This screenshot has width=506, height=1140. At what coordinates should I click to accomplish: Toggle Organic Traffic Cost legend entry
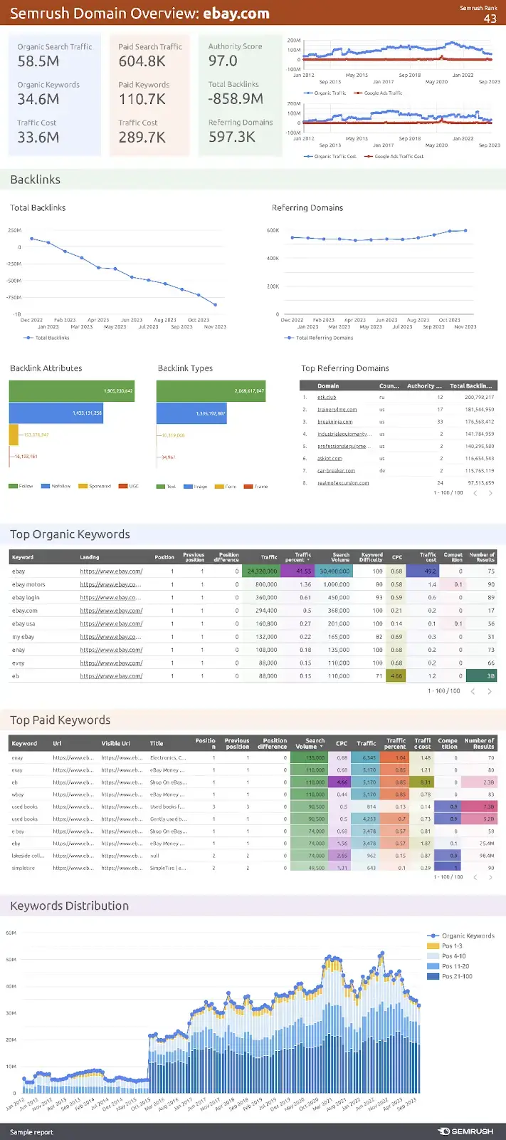click(x=330, y=156)
